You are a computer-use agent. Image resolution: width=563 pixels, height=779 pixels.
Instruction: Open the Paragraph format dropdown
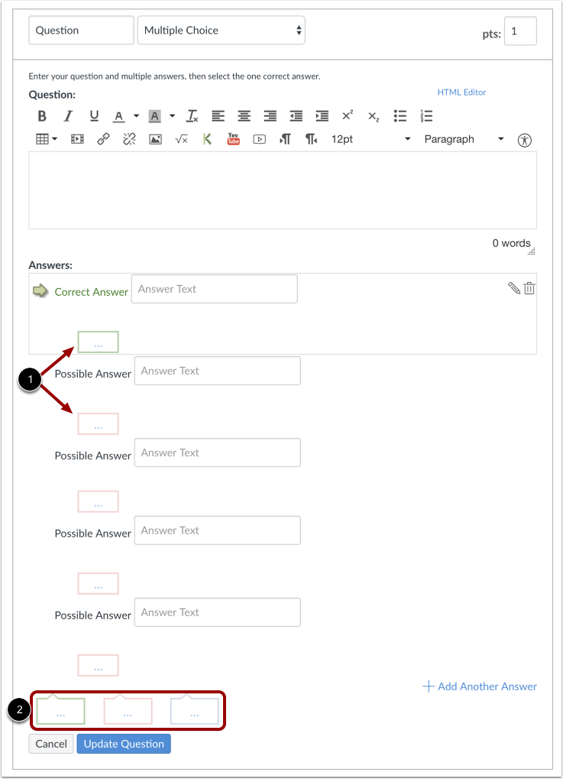pos(464,139)
